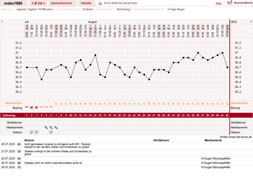Click the printer icon
Viewport: 253px width, 178px height.
pos(100,3)
